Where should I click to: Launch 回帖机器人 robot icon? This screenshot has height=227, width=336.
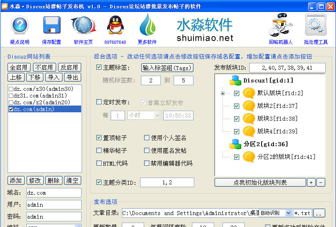[280, 25]
